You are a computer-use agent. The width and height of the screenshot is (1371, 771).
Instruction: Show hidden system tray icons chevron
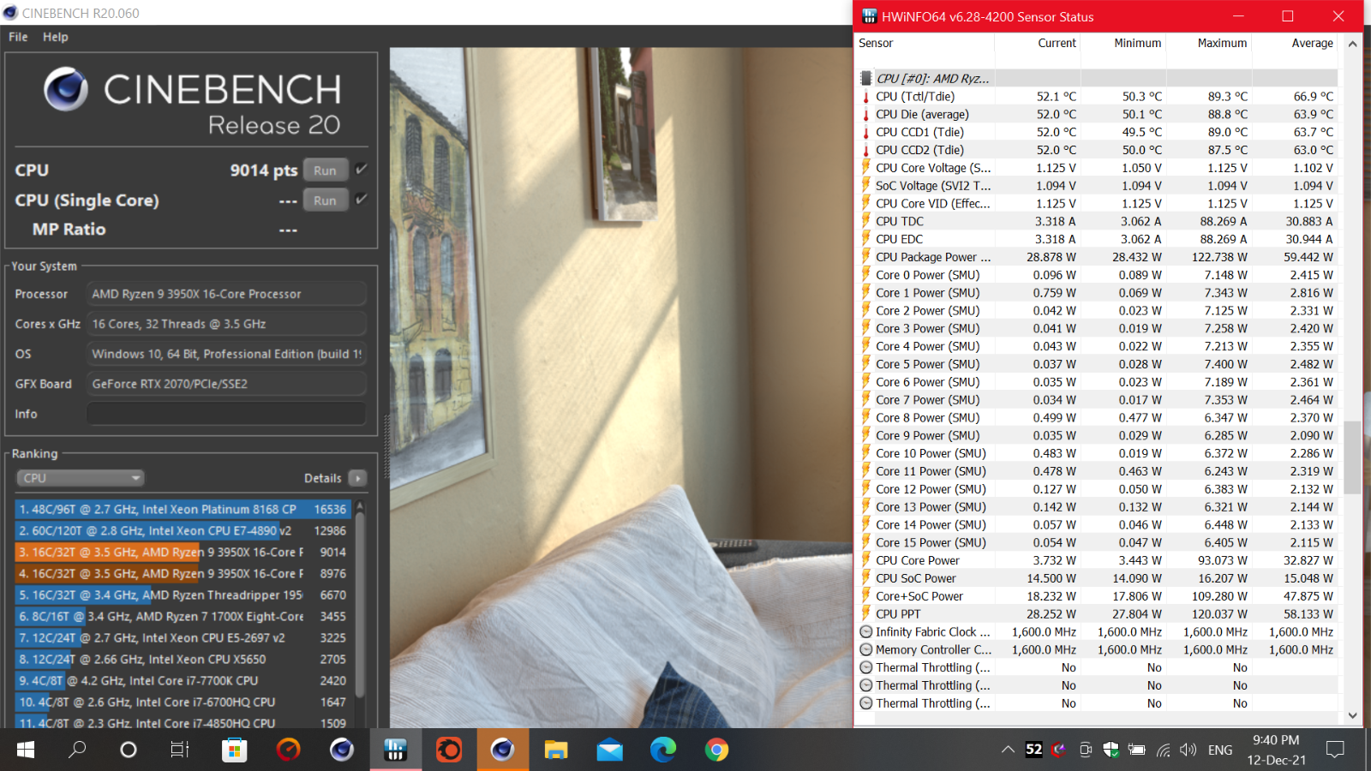(x=1008, y=750)
